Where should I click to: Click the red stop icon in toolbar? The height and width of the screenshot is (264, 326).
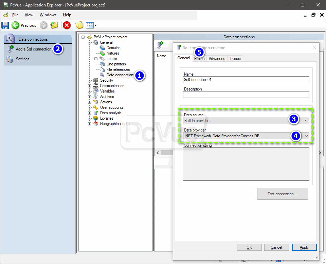(x=67, y=25)
